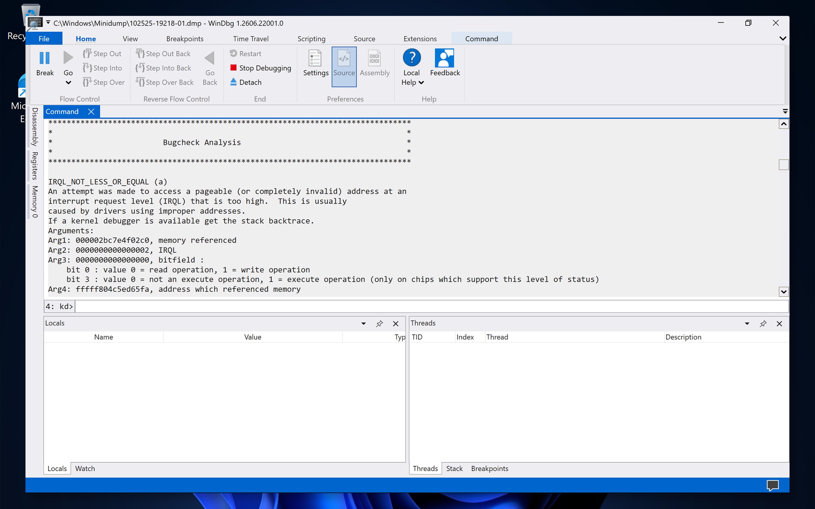This screenshot has height=509, width=815.
Task: Click the Break pause icon
Action: click(45, 58)
